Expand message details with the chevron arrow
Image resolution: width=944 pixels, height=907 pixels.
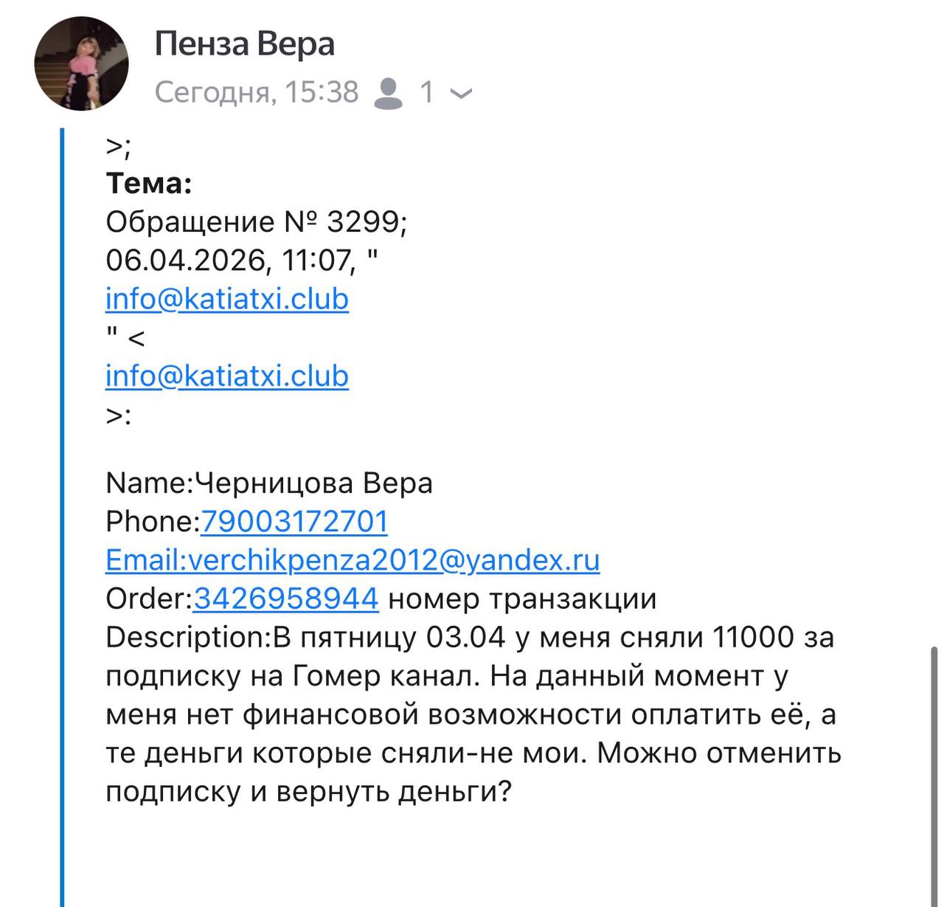(x=461, y=94)
